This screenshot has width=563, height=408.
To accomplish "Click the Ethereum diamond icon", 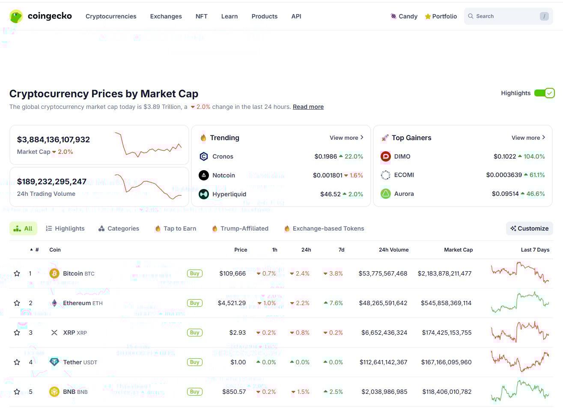I will tap(54, 303).
